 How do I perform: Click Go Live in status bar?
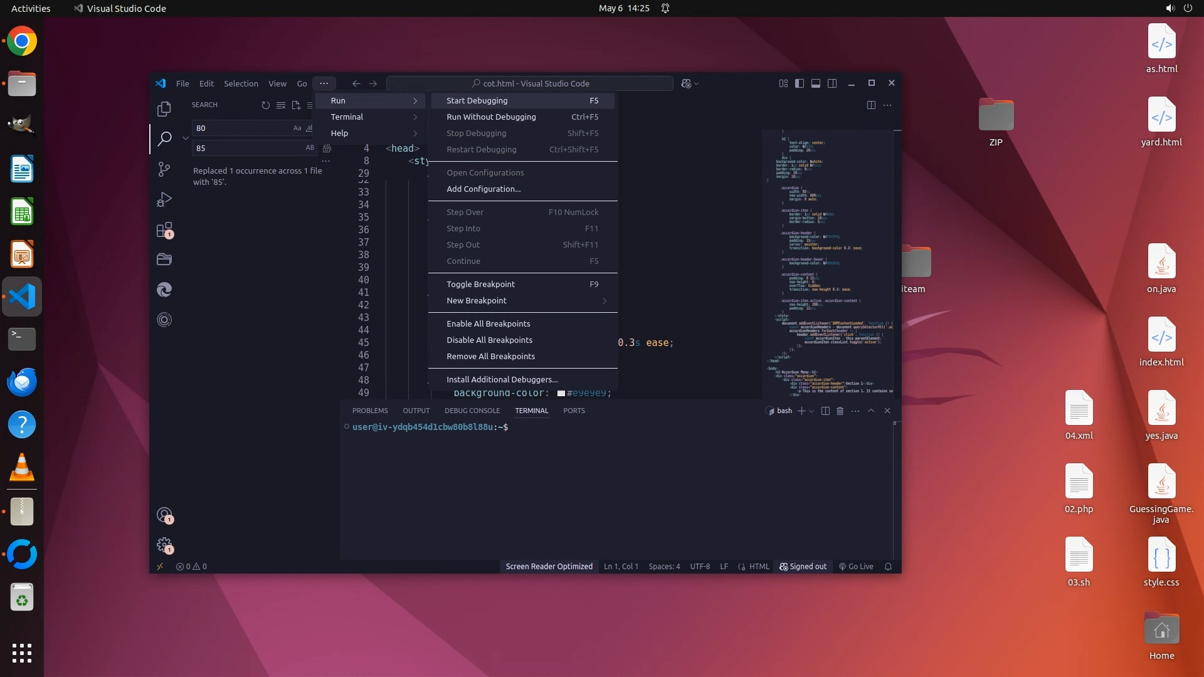(856, 566)
